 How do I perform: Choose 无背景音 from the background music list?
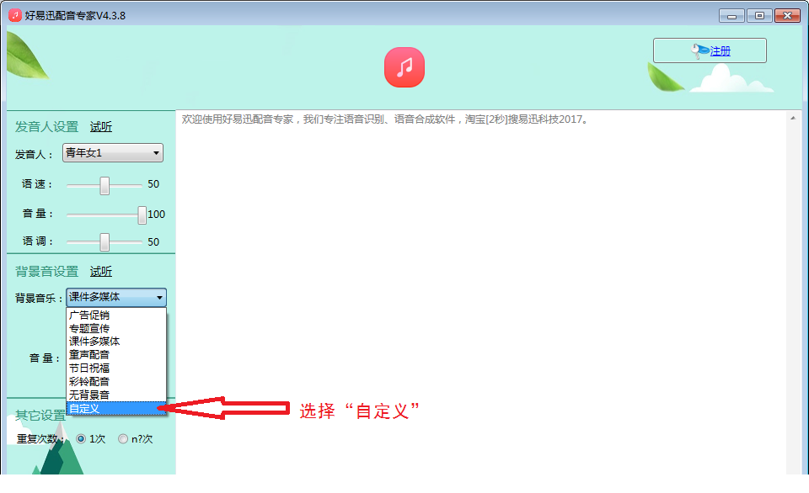[116, 395]
